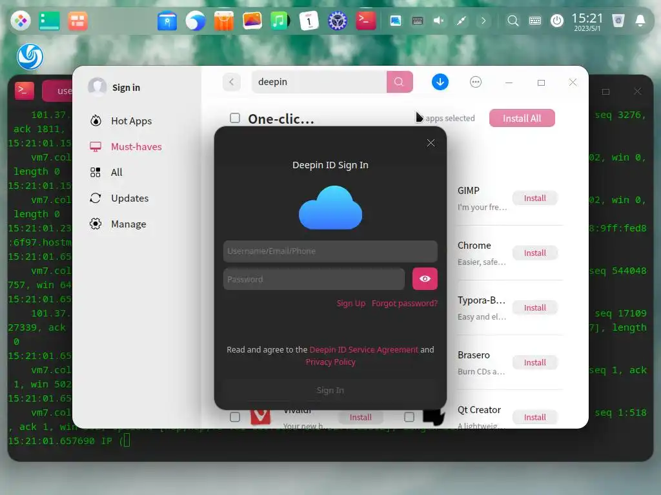Open the Sign Up link
Image resolution: width=661 pixels, height=495 pixels.
tap(351, 303)
